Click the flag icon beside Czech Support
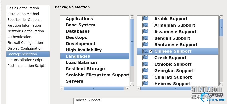Viewport: 227px width, 104px height. (x=145, y=58)
